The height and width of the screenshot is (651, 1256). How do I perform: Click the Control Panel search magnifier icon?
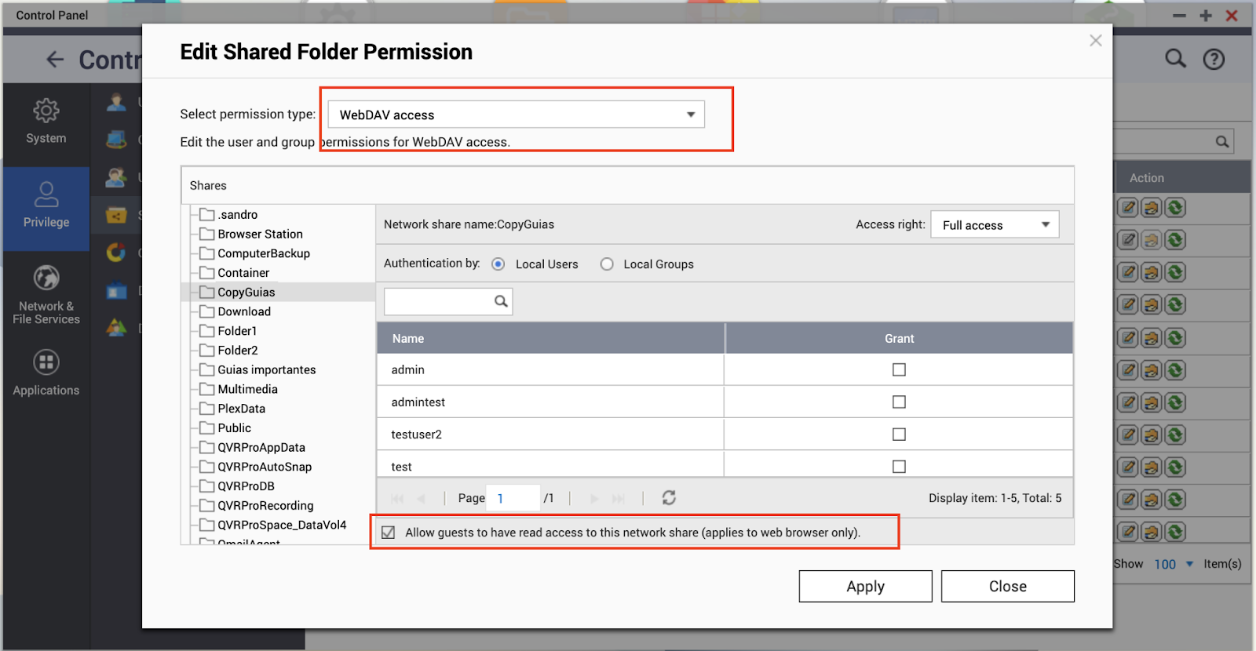pyautogui.click(x=1175, y=59)
